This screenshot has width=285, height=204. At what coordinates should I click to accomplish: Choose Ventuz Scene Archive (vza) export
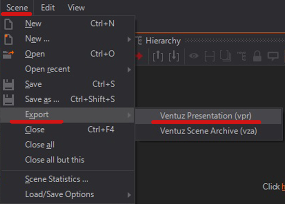[x=208, y=131]
